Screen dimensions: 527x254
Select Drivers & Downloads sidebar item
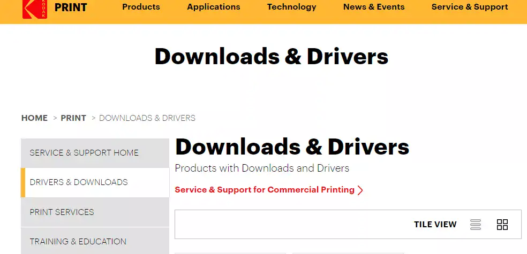pyautogui.click(x=95, y=182)
